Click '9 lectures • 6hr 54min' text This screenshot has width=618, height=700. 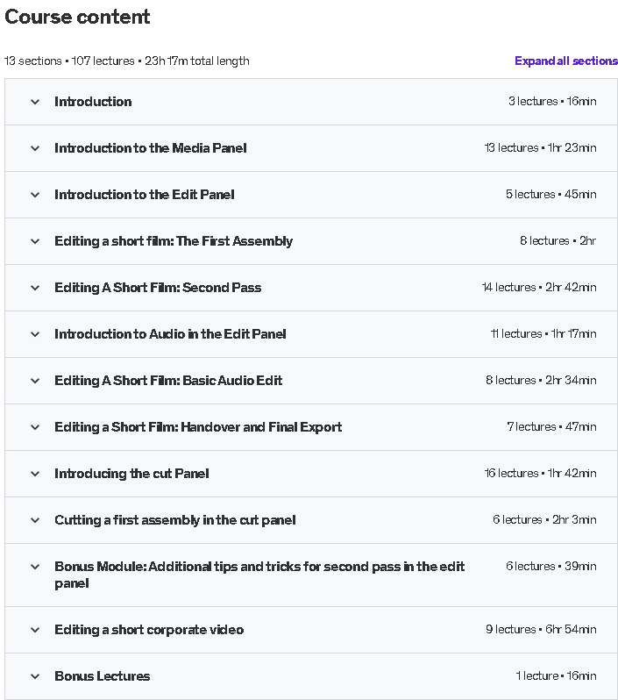point(541,629)
